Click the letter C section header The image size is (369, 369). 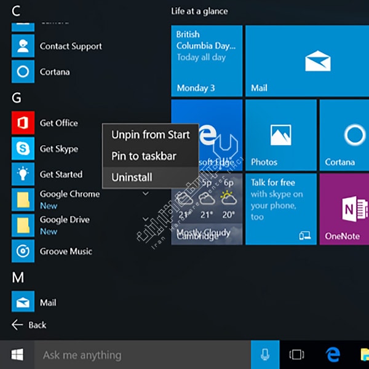[16, 11]
